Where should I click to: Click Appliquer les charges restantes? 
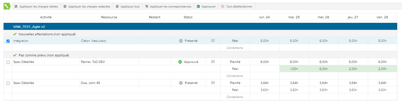(87, 7)
